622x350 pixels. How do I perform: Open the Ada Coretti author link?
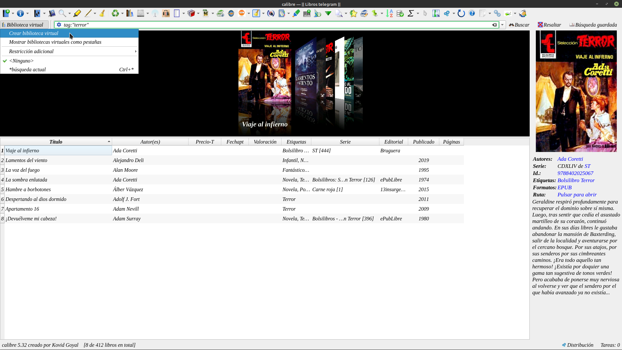pos(570,159)
